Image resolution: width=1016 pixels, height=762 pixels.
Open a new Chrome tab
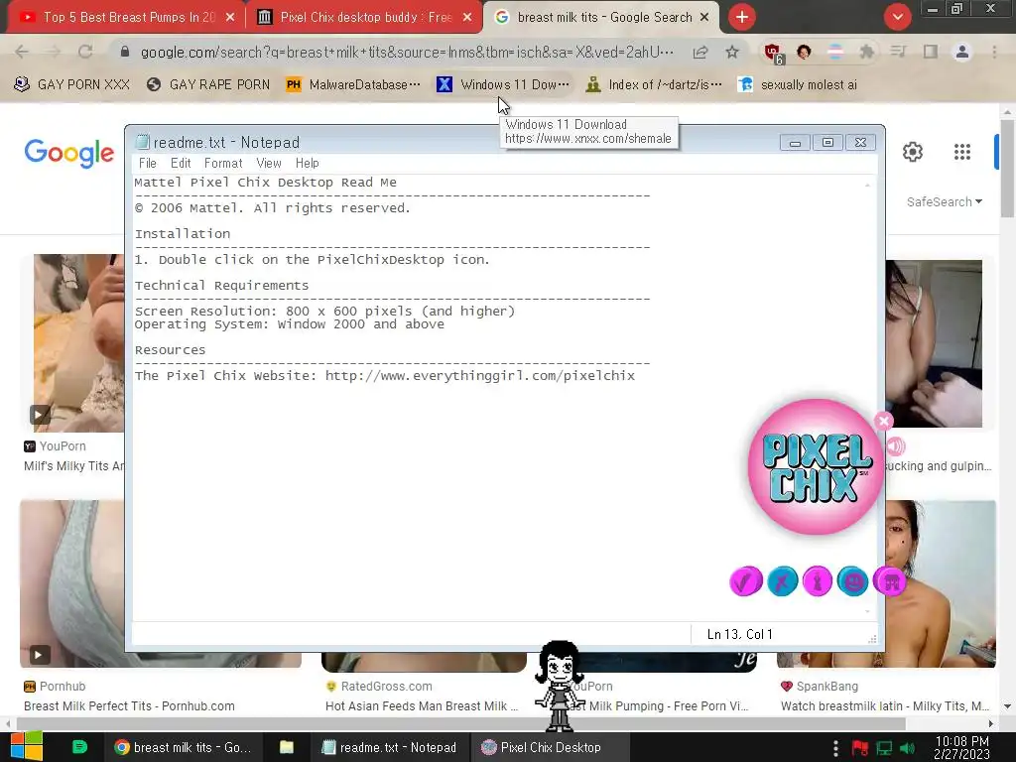coord(742,18)
